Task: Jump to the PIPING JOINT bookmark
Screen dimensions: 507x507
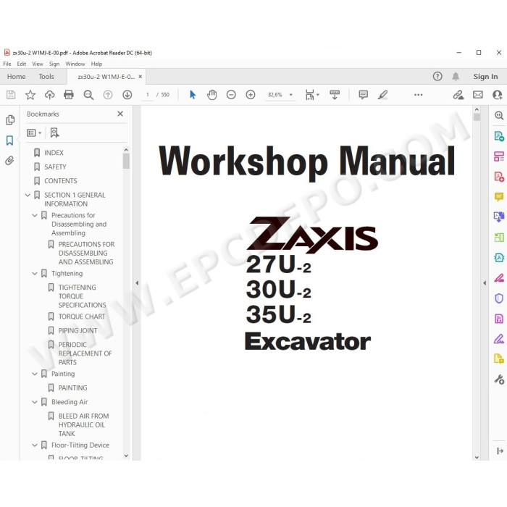Action: coord(77,330)
